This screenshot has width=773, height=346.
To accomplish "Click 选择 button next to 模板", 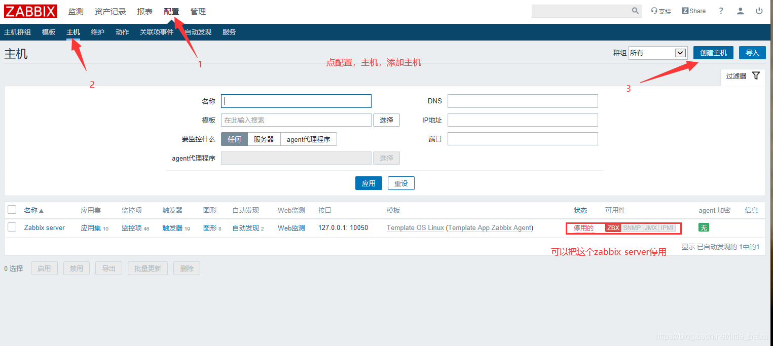I will pos(387,120).
